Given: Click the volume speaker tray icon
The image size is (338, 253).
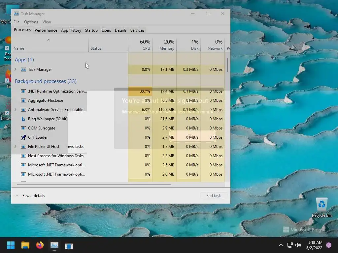Looking at the screenshot, I should pyautogui.click(x=298, y=245).
